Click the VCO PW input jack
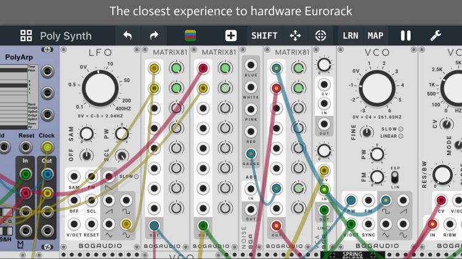Screen dimensions: 462x259 (351, 200)
